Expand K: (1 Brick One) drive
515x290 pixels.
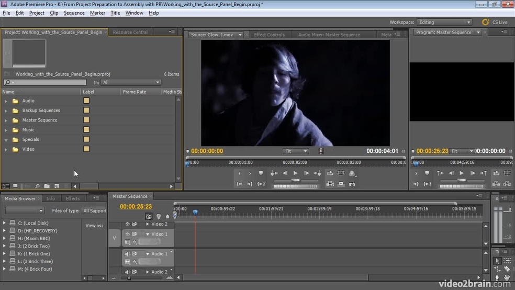(4, 253)
